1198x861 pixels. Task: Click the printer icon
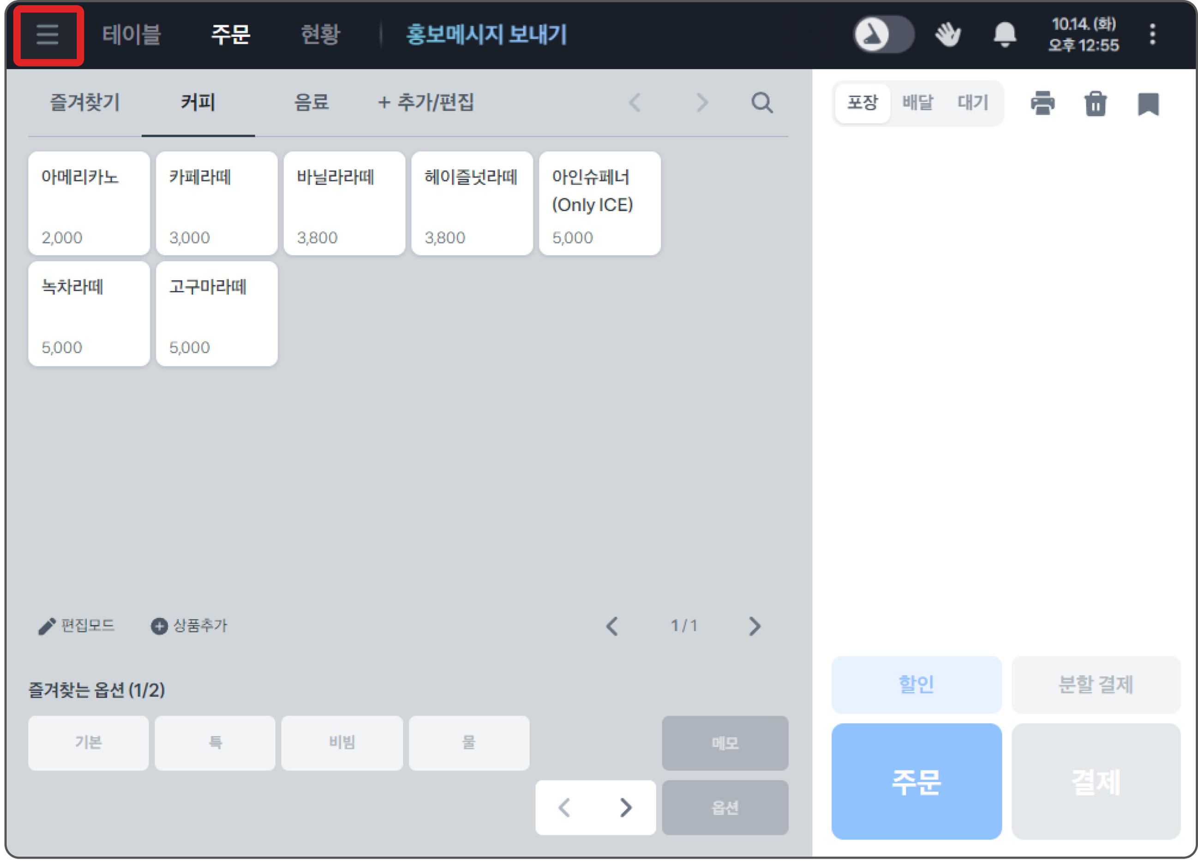[1042, 103]
